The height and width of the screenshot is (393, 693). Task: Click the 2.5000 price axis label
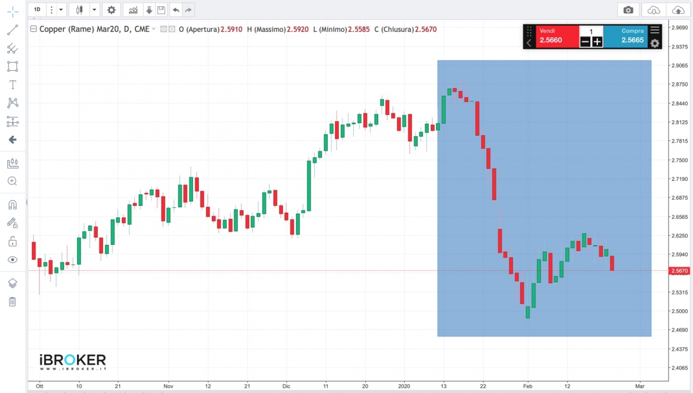point(681,311)
